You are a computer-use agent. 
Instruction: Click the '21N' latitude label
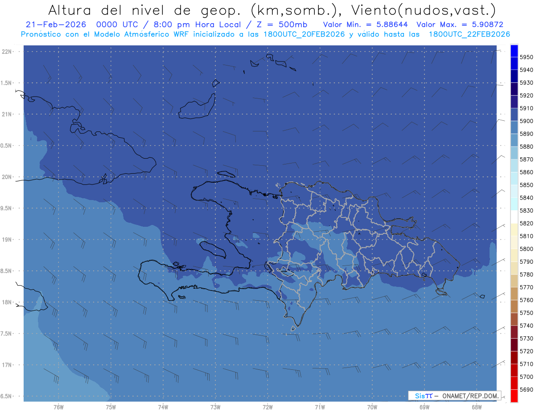tap(8, 114)
